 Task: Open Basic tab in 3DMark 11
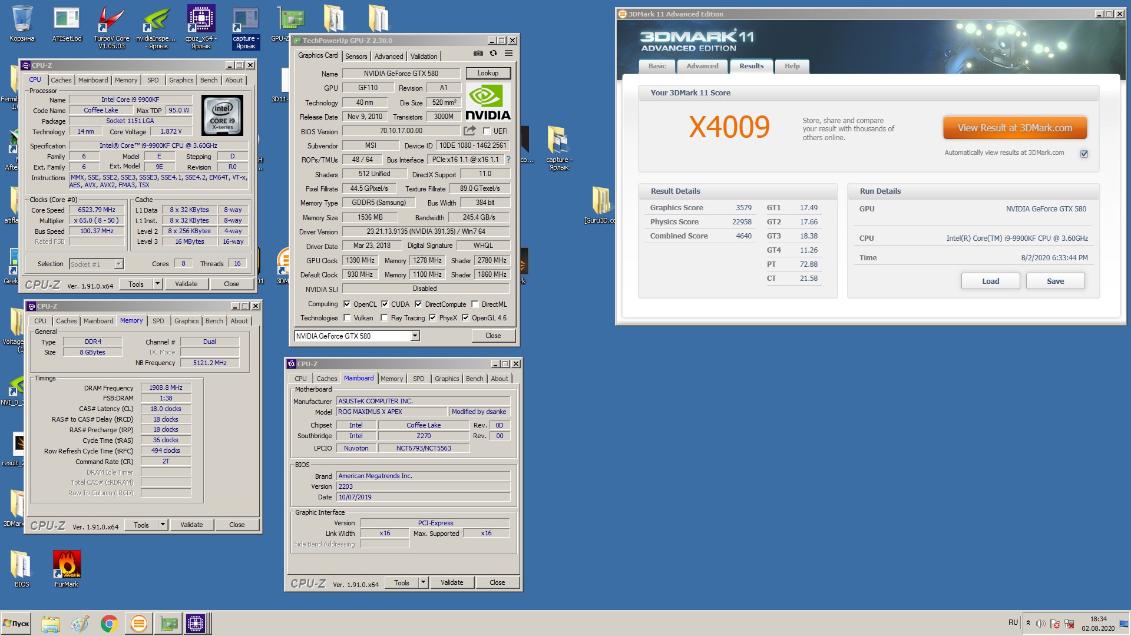[657, 66]
